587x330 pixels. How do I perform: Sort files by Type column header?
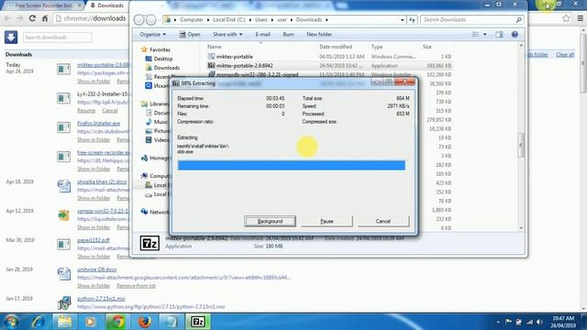point(377,47)
